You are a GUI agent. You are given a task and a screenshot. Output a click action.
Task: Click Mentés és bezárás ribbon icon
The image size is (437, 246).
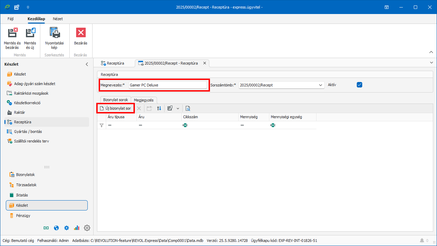12,39
